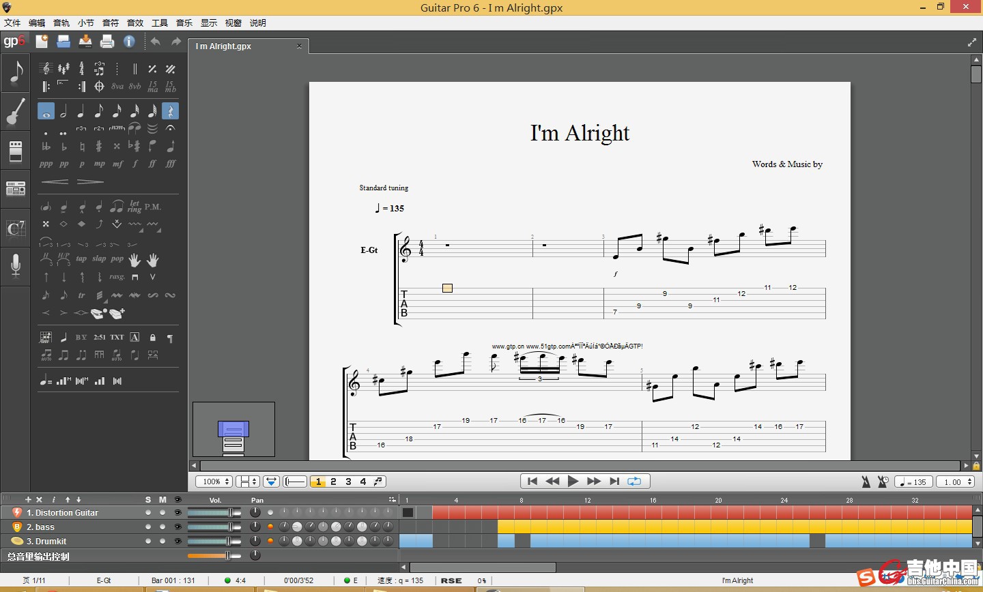The height and width of the screenshot is (592, 983).
Task: Click the save file icon
Action: tap(85, 42)
